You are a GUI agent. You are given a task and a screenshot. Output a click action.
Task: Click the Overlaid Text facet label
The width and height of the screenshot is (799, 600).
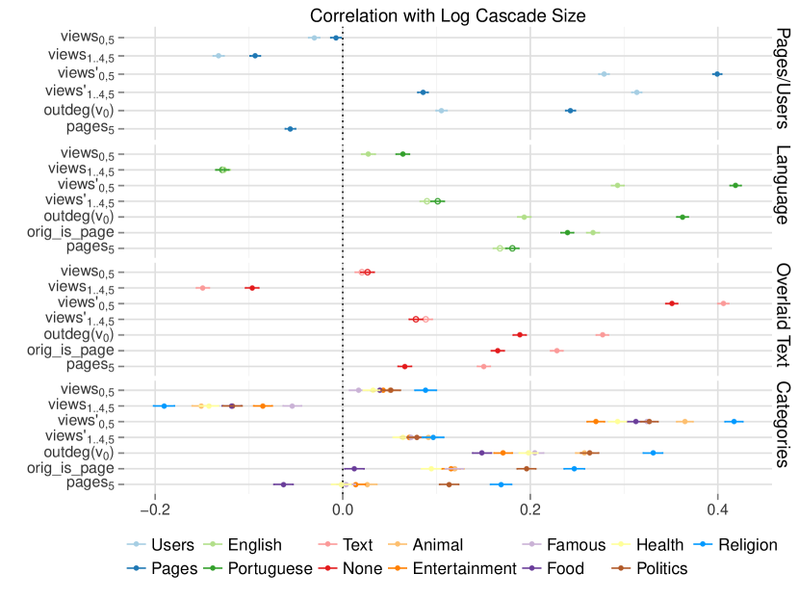[x=783, y=314]
